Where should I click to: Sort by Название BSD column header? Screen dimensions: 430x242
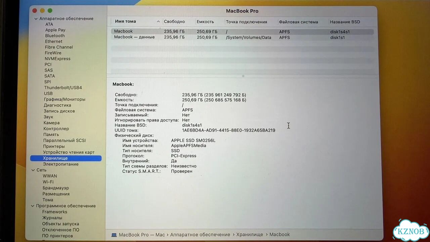pyautogui.click(x=345, y=22)
